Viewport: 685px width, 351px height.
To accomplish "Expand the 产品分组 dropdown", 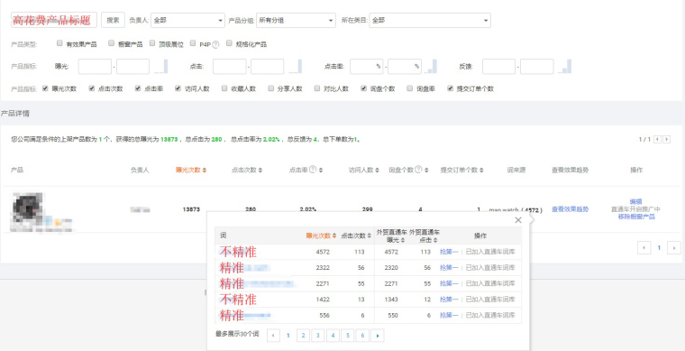I will point(296,20).
